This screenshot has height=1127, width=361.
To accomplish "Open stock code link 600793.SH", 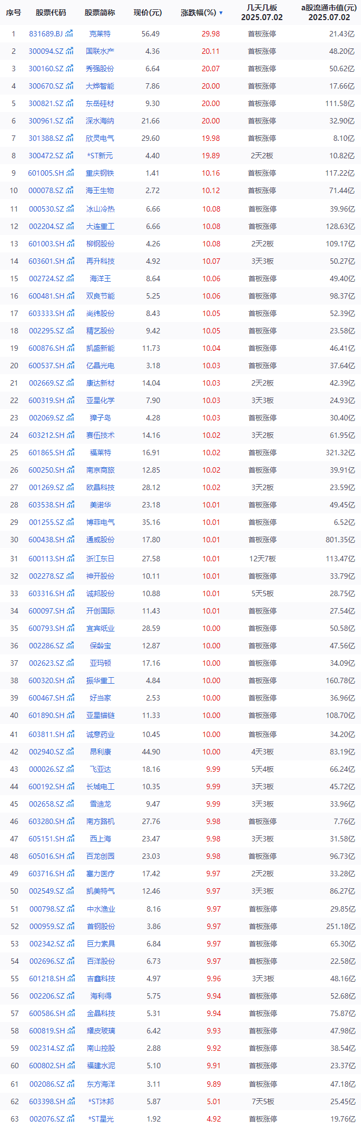I will click(46, 628).
